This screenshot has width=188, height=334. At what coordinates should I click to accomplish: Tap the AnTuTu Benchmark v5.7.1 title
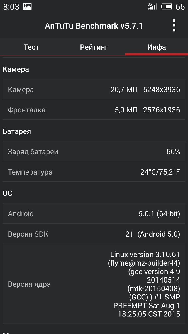point(94,26)
